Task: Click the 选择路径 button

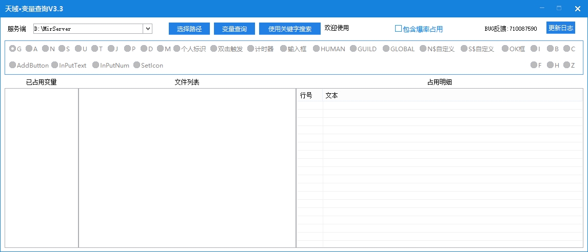Action: coord(189,29)
